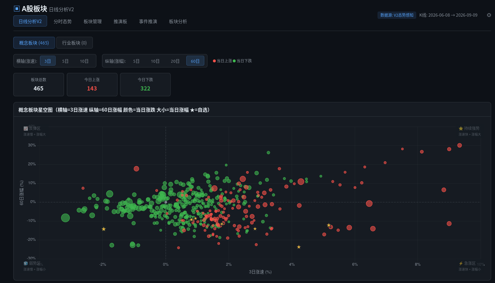Toggle the green 当日下跌 legend item
This screenshot has width=495, height=283.
[x=242, y=61]
